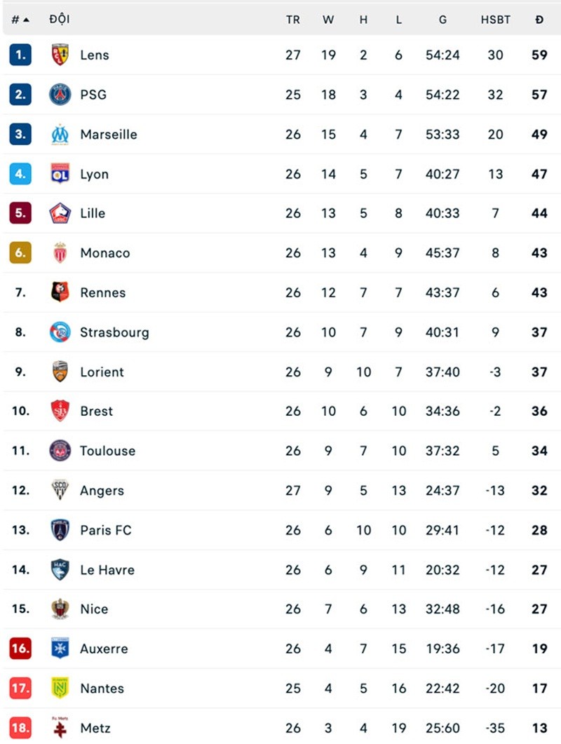Click the gold rank badge beside Monaco

(x=22, y=253)
